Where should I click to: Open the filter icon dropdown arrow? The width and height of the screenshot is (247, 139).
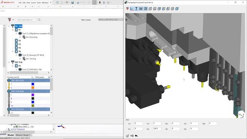click(13, 20)
